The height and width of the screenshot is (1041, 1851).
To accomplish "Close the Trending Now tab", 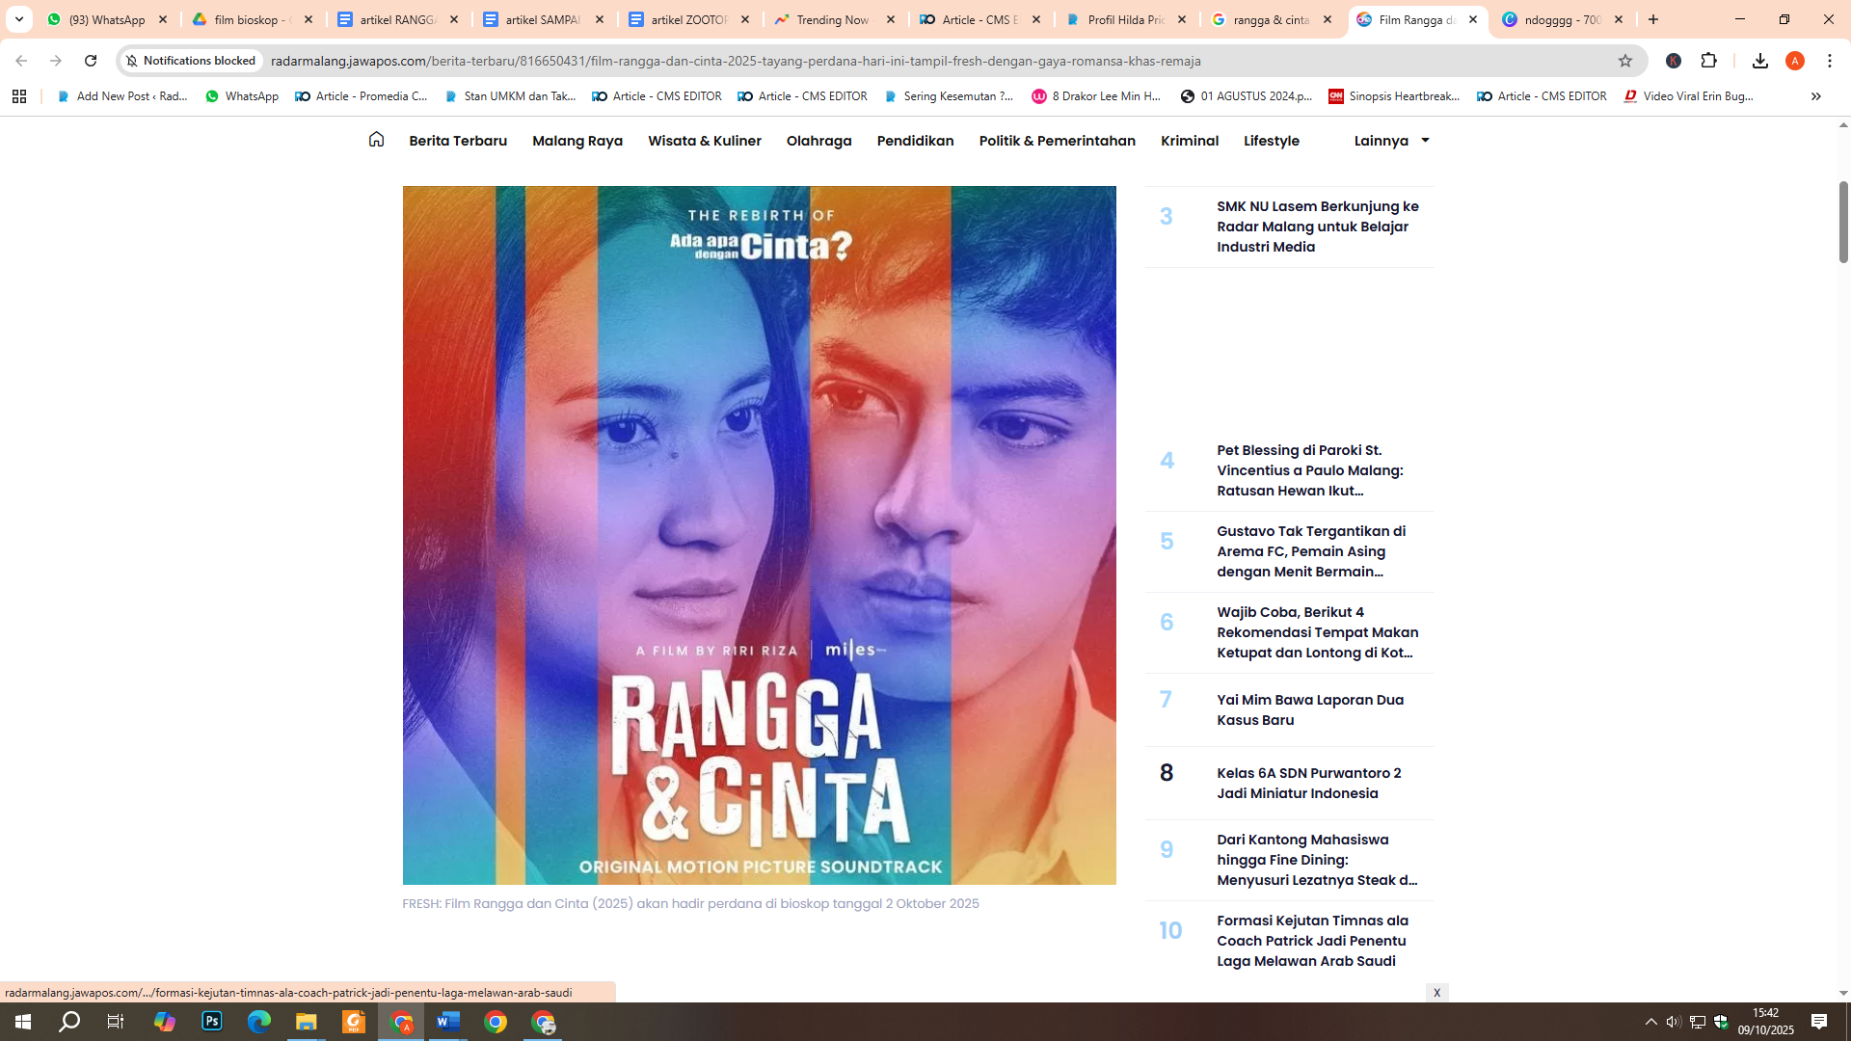I will point(891,19).
